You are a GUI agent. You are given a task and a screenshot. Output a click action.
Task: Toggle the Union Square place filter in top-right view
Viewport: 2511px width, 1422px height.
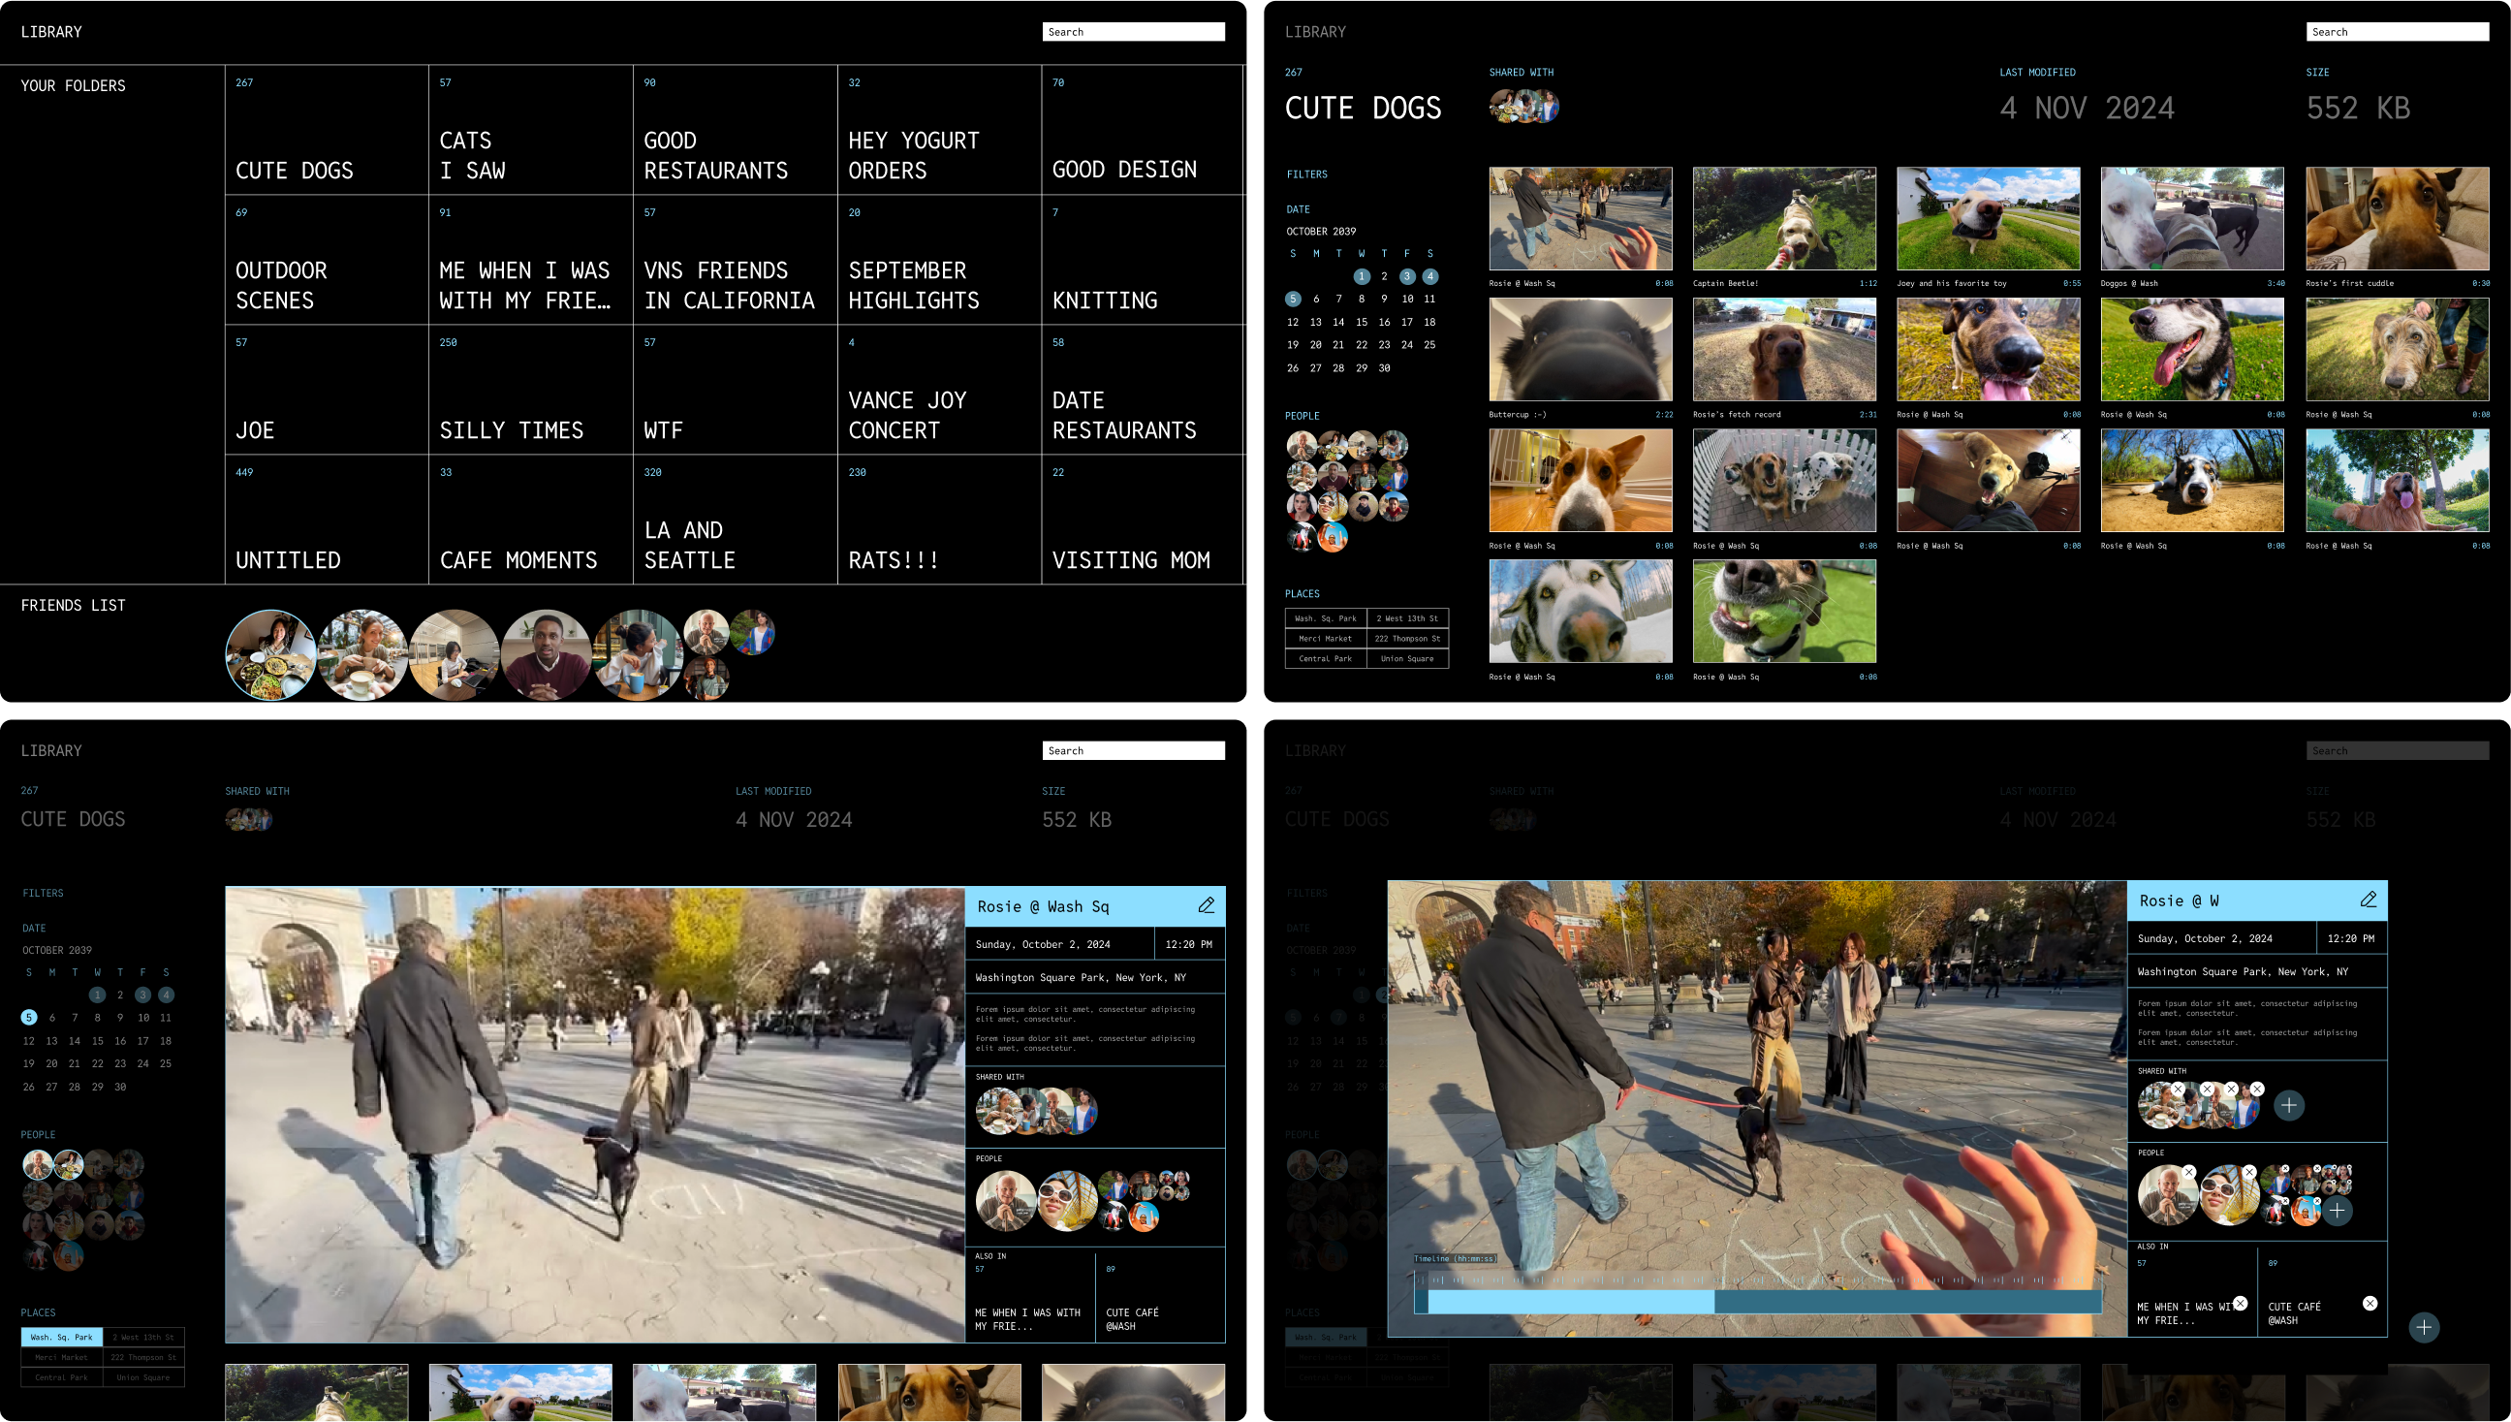(x=1407, y=659)
